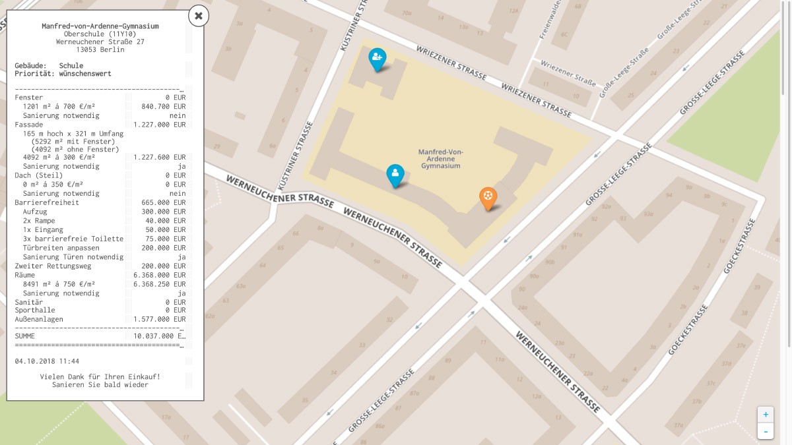This screenshot has height=445, width=792.
Task: Close the receipt popup with the X button
Action: (x=199, y=15)
